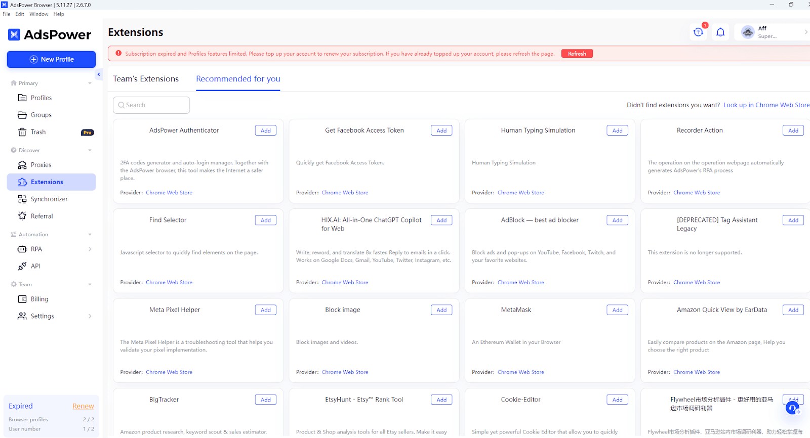The height and width of the screenshot is (438, 810).
Task: Click the search magnifier icon
Action: (121, 105)
